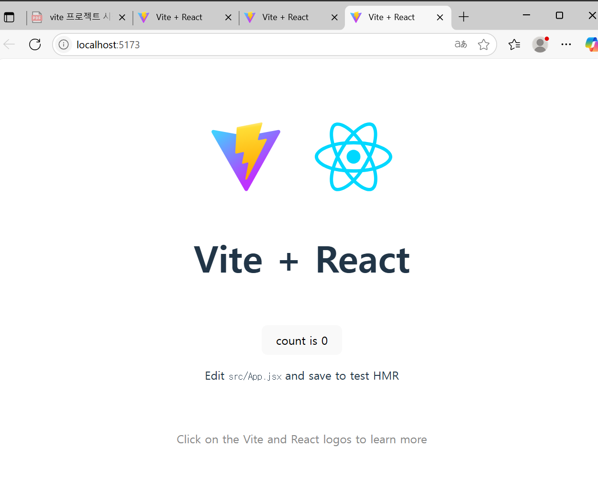Click the src/App.jsx code text

click(255, 377)
